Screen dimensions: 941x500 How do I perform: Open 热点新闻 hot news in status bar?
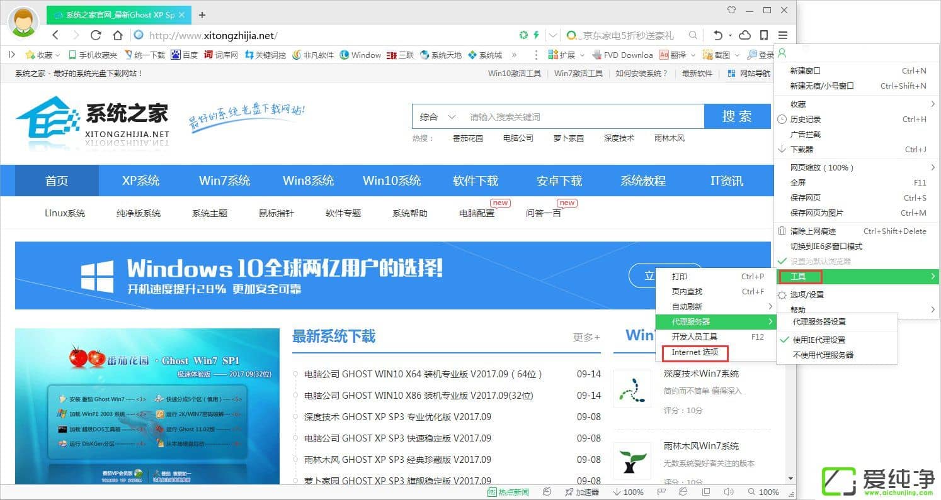pyautogui.click(x=508, y=491)
